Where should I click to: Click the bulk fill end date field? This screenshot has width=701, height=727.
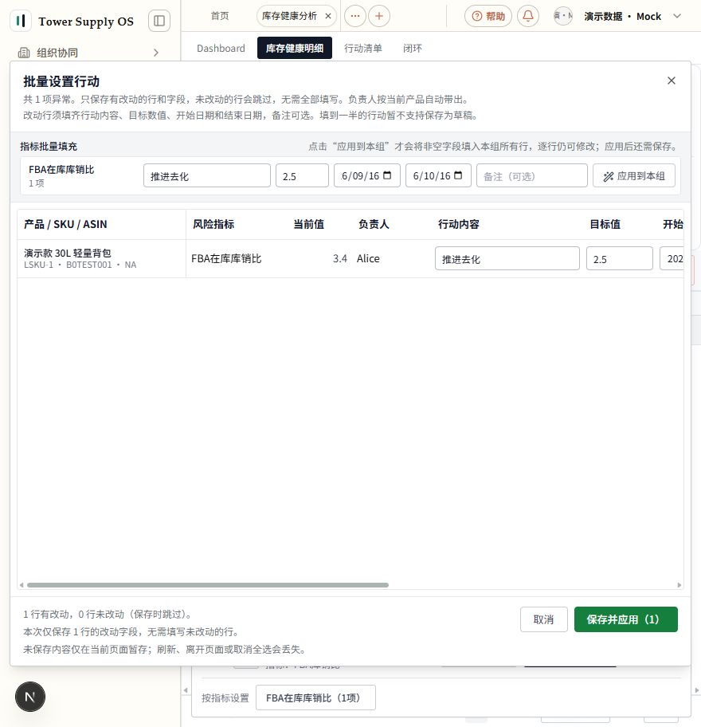[438, 175]
